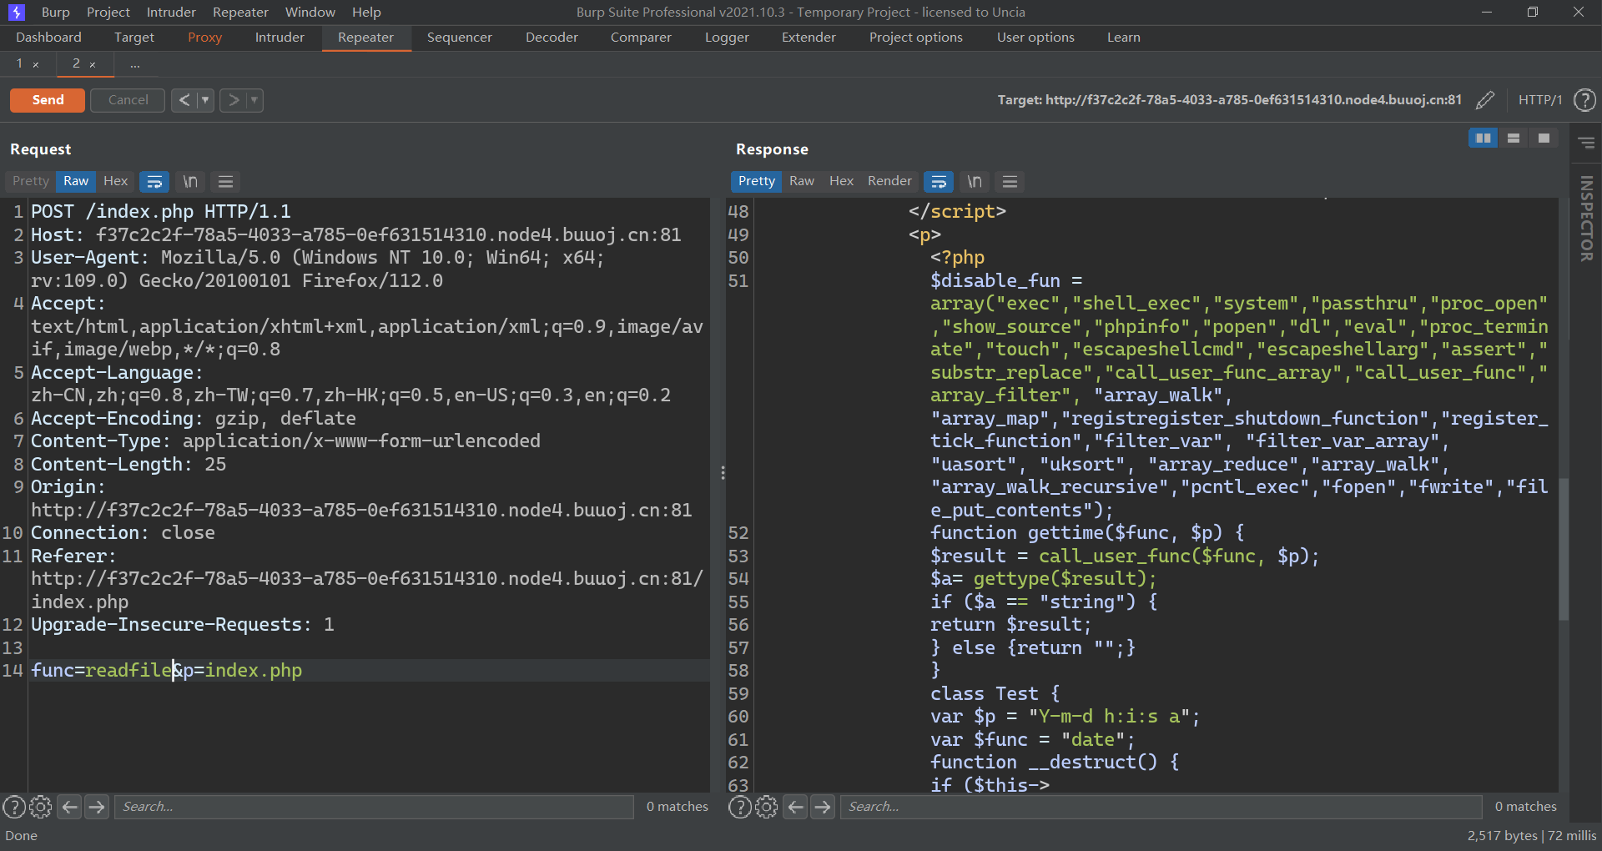
Task: Select the Response Raw view
Action: (x=802, y=181)
